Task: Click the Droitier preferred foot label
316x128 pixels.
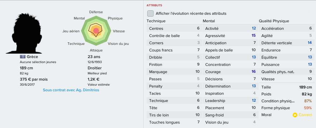Action: pyautogui.click(x=95, y=68)
